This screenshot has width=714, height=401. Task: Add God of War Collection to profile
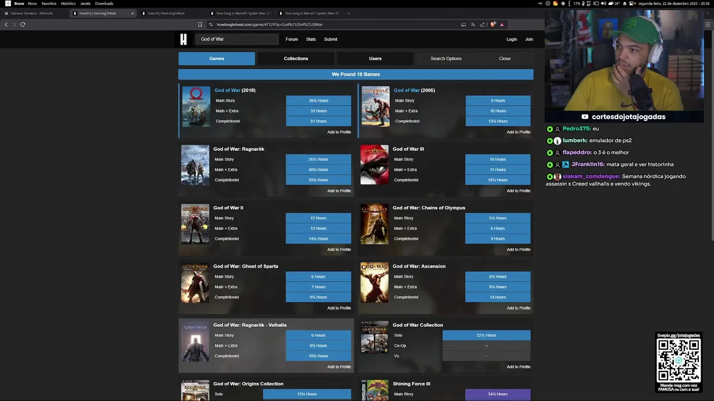[x=519, y=367]
